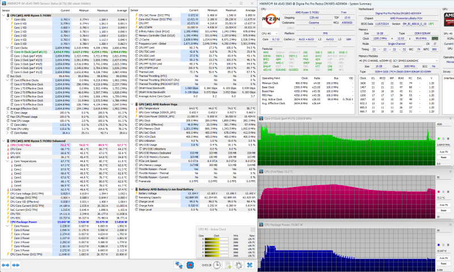Screen dimensions: 454x272
Task: Click the 95 max field in temperature graph
Action: click(x=444, y=177)
